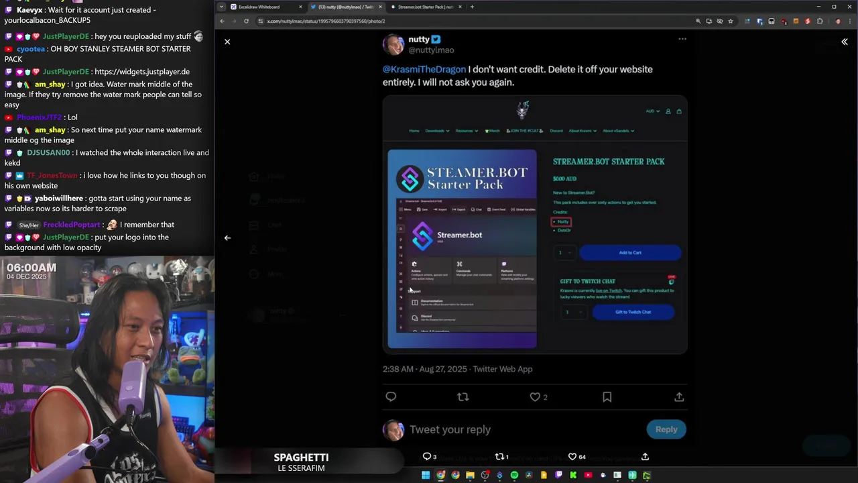Click the FreckledPoptart username in chat
Image resolution: width=858 pixels, height=483 pixels.
(72, 225)
